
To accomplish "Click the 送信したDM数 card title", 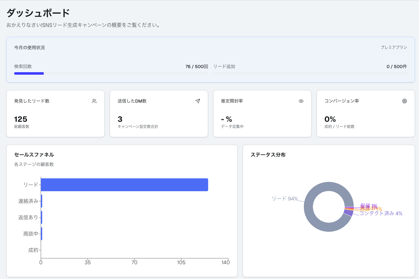I will pyautogui.click(x=132, y=101).
